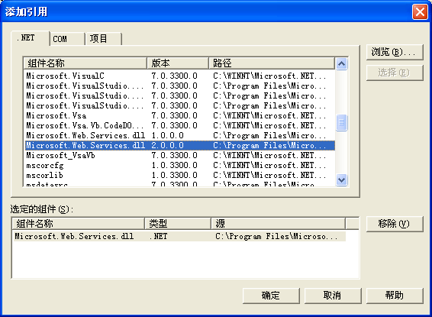Click the 源 column header
This screenshot has height=317, width=432.
click(279, 224)
